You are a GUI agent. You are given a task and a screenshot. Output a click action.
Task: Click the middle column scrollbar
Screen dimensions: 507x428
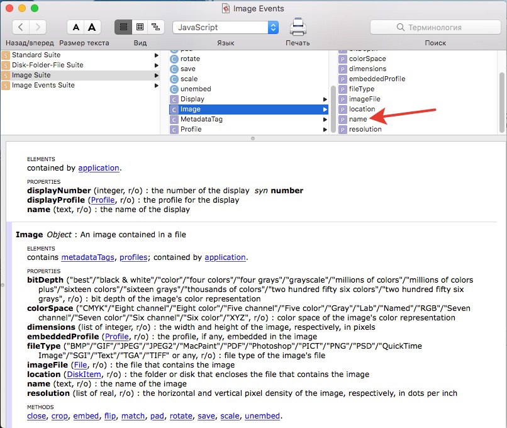pos(333,109)
